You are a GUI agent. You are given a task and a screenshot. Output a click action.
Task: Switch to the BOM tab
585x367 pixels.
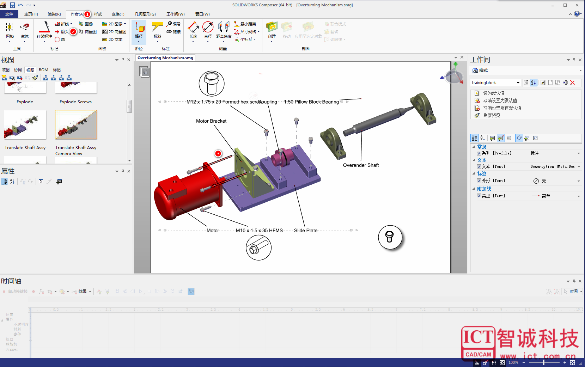(43, 70)
